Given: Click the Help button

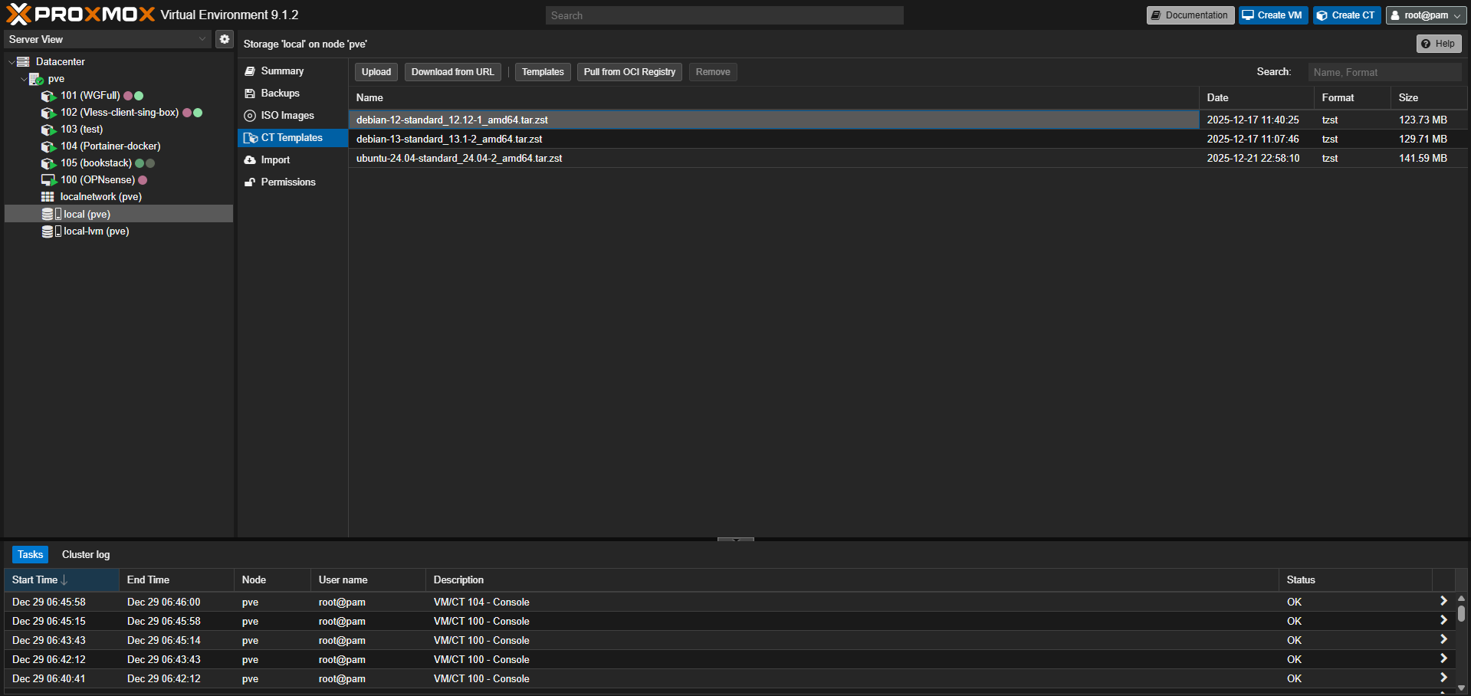Looking at the screenshot, I should click(1439, 44).
